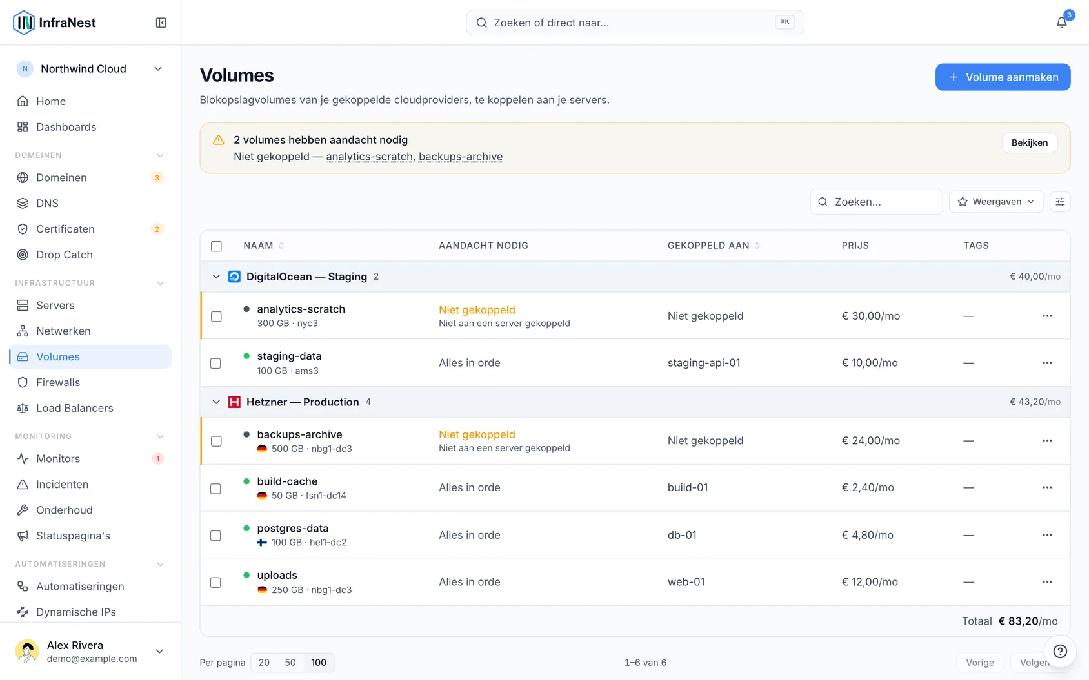Select the staging-data checkbox
1089x680 pixels.
click(216, 364)
